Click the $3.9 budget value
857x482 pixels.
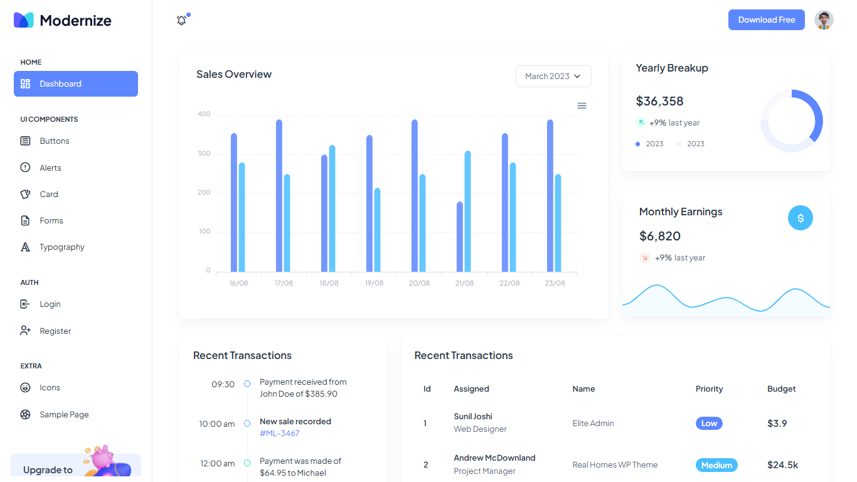777,423
